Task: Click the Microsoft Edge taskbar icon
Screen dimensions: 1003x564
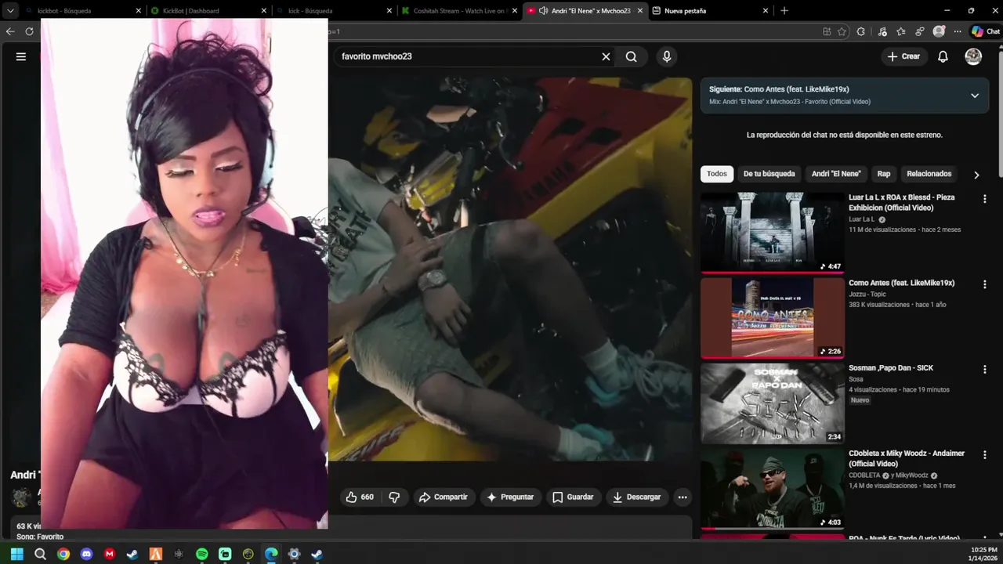Action: click(x=271, y=554)
